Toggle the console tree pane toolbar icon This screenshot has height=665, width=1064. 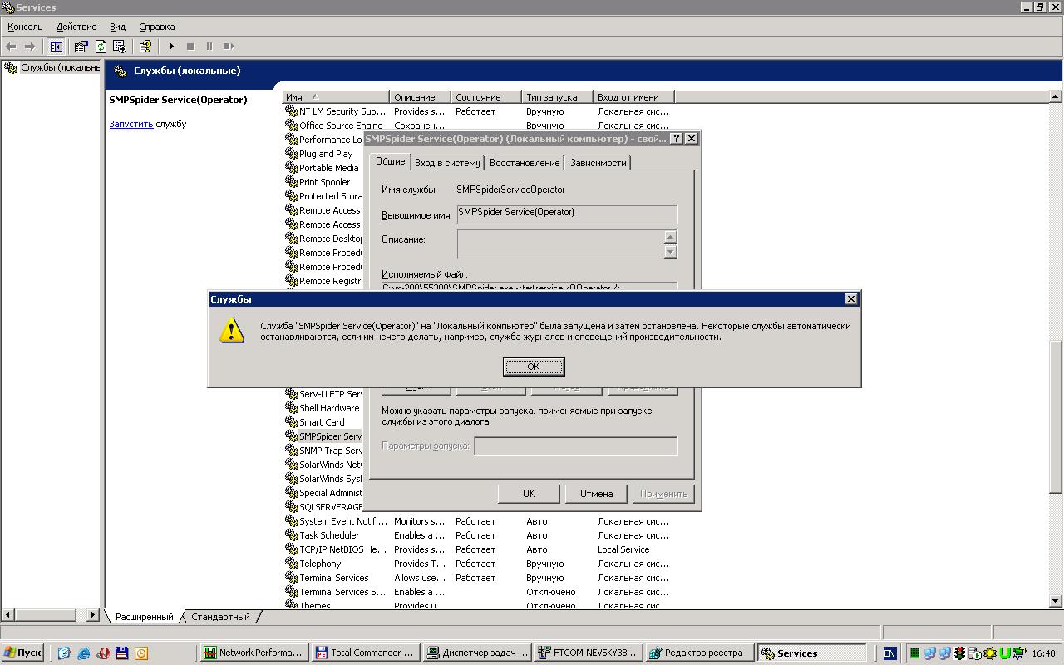(57, 47)
